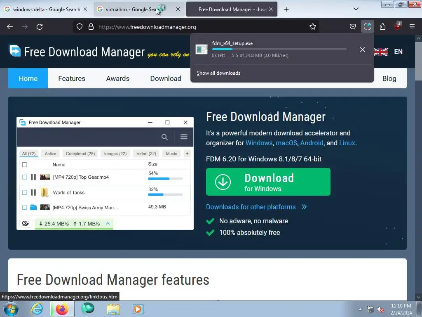Change language via UK flag EN selector
Viewport: 422px width, 317px height.
(x=388, y=52)
